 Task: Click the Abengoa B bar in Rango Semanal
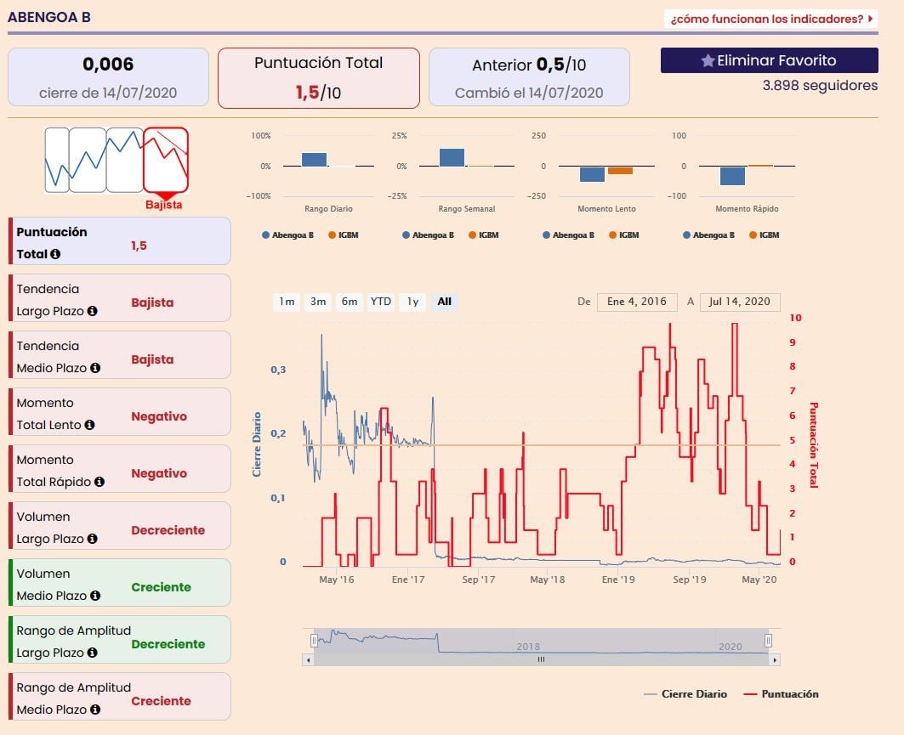[452, 157]
